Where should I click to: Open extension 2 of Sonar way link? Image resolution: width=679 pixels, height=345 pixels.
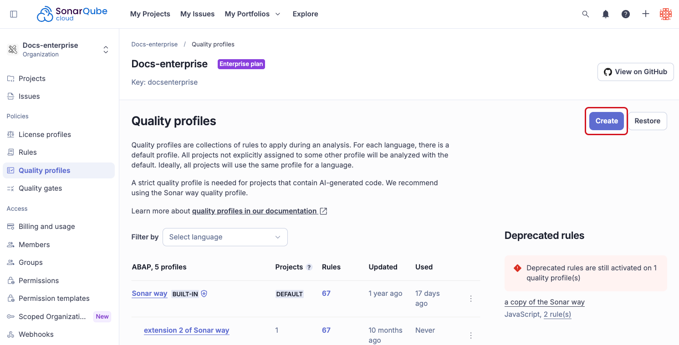tap(186, 330)
